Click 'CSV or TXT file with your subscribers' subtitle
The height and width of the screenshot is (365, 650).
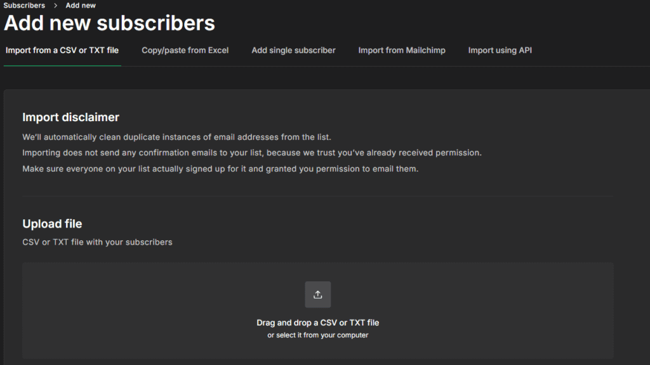[x=97, y=242]
